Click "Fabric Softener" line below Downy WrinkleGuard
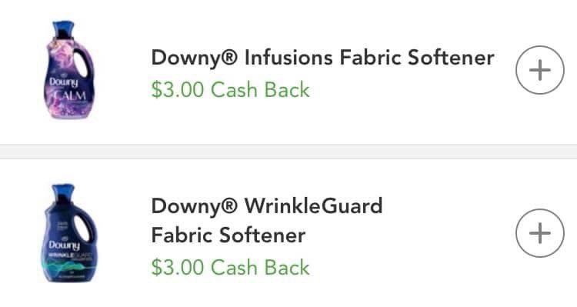The image size is (577, 307). pyautogui.click(x=228, y=235)
